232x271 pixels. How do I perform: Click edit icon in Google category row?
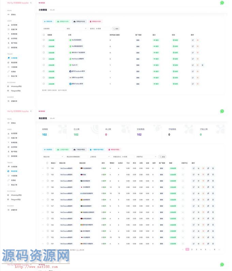[193, 78]
